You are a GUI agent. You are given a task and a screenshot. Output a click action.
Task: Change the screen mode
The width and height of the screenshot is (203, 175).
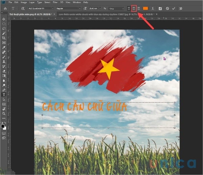point(4,138)
